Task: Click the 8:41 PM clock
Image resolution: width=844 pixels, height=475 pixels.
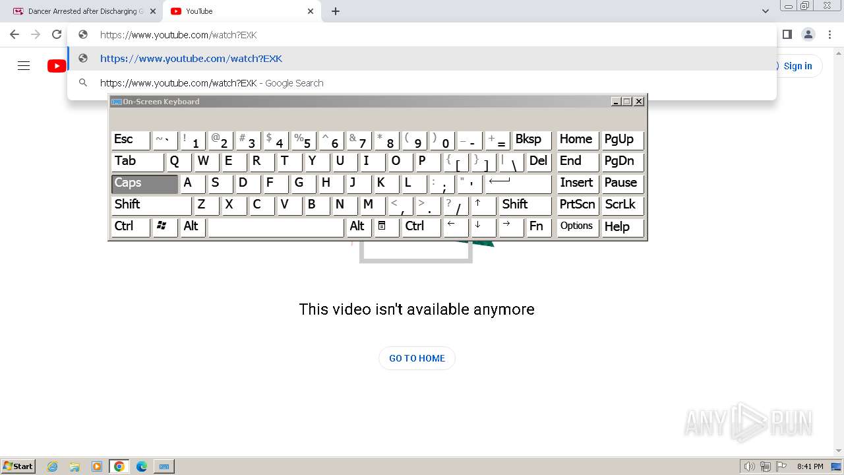Action: pos(810,466)
